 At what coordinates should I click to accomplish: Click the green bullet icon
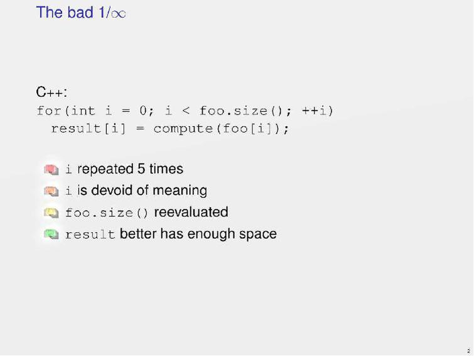pos(51,234)
